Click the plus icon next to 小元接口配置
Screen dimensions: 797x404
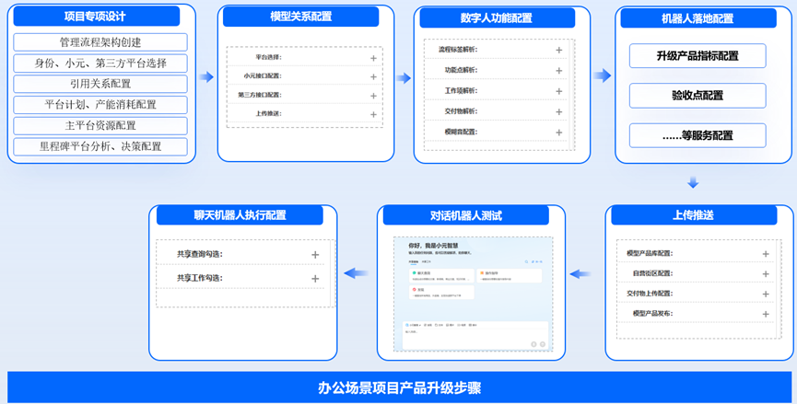[x=373, y=76]
